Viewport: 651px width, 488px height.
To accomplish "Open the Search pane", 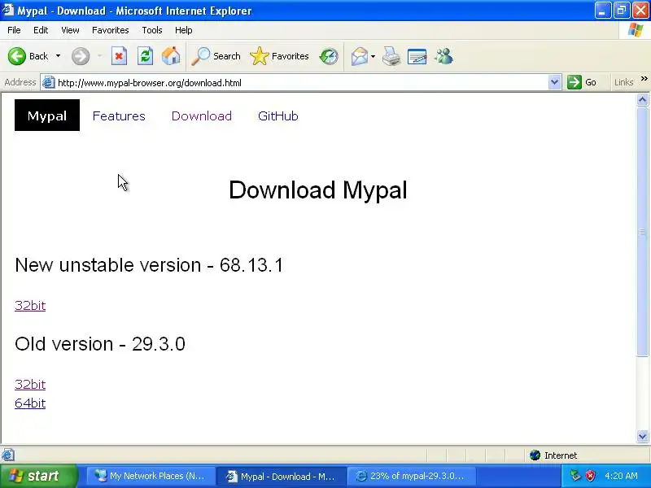I will [x=216, y=56].
